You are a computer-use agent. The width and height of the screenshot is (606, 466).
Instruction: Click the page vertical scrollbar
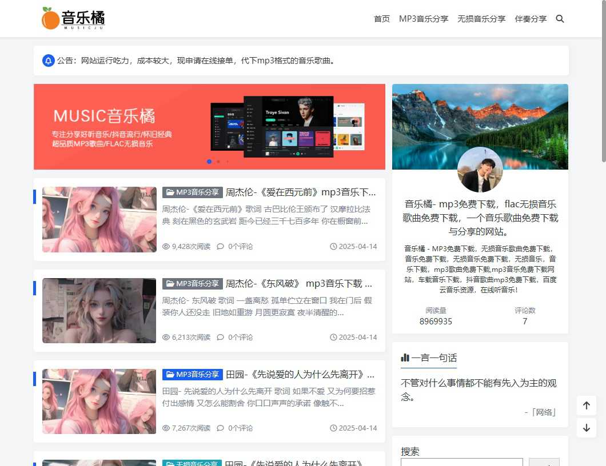tap(604, 81)
